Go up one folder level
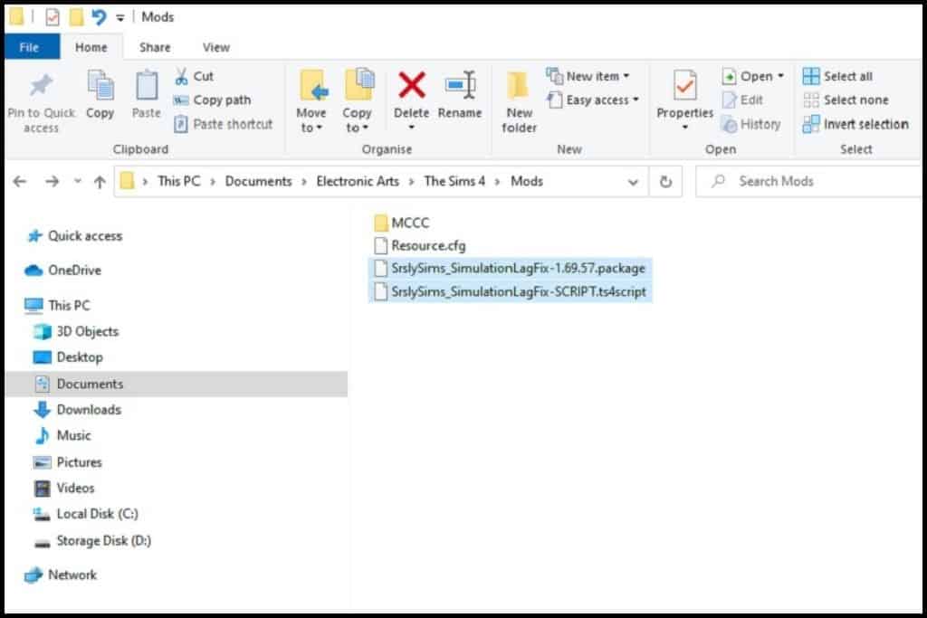 pyautogui.click(x=100, y=181)
